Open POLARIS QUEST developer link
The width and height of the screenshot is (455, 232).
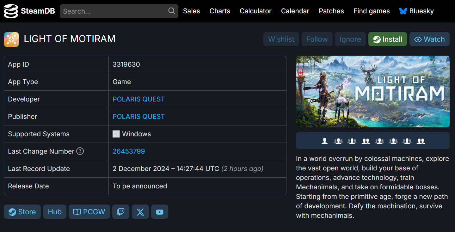tap(138, 99)
